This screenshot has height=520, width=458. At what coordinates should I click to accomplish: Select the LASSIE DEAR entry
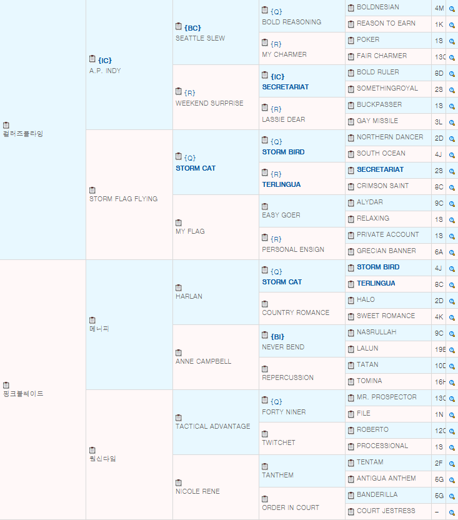coord(284,119)
